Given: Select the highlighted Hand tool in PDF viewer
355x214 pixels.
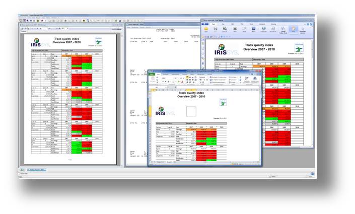Looking at the screenshot, I should click(x=294, y=29).
